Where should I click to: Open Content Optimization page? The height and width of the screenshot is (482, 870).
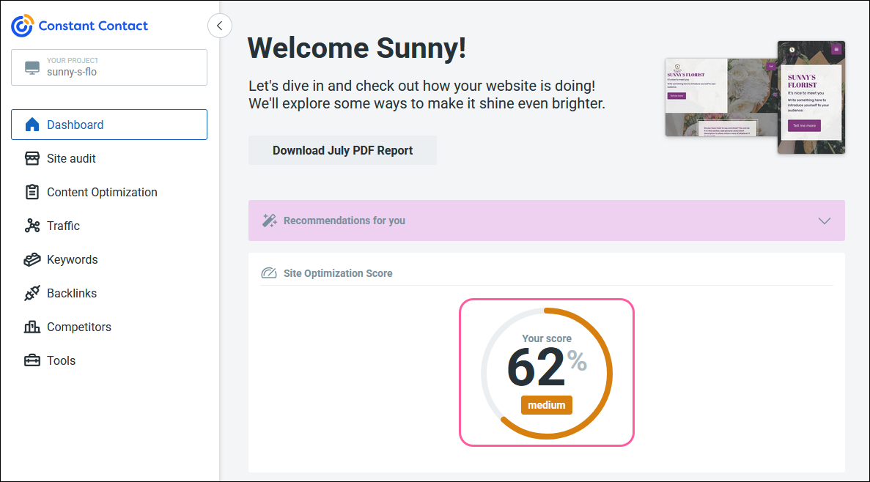pyautogui.click(x=109, y=192)
